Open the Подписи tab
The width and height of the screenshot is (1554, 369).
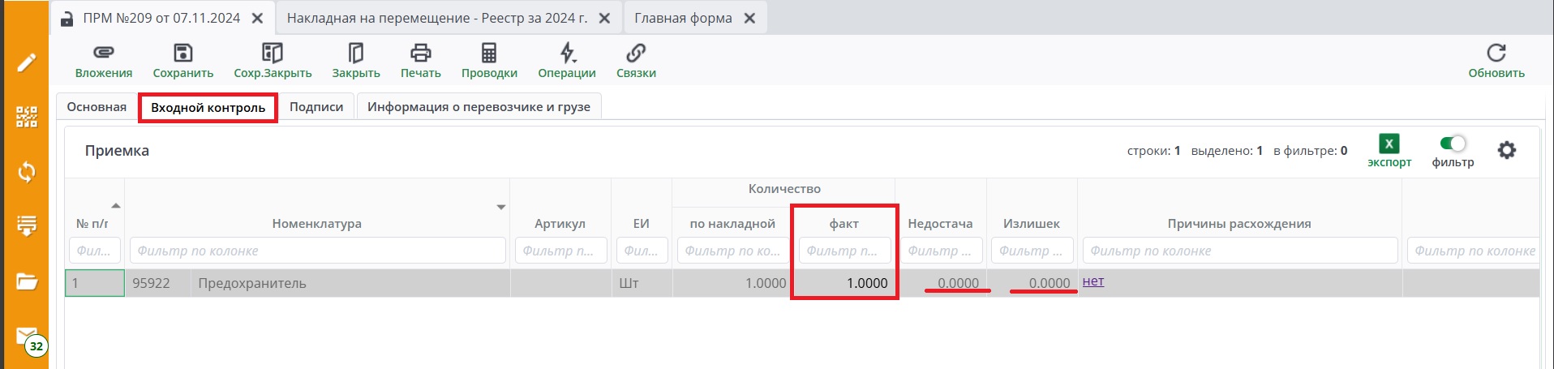(316, 107)
